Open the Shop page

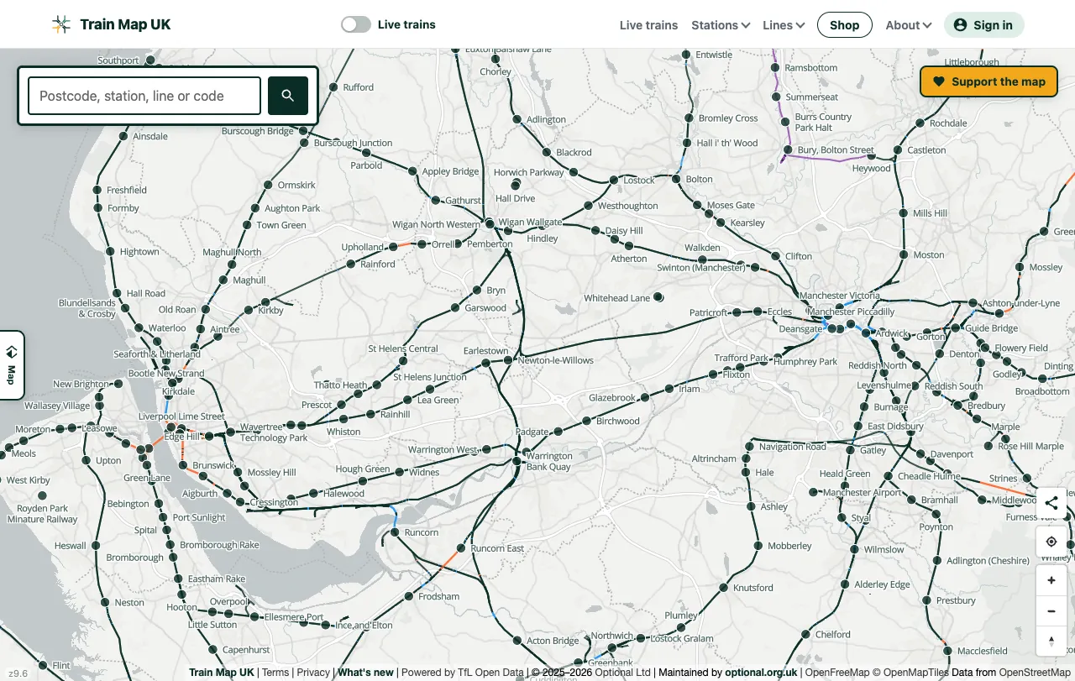845,25
